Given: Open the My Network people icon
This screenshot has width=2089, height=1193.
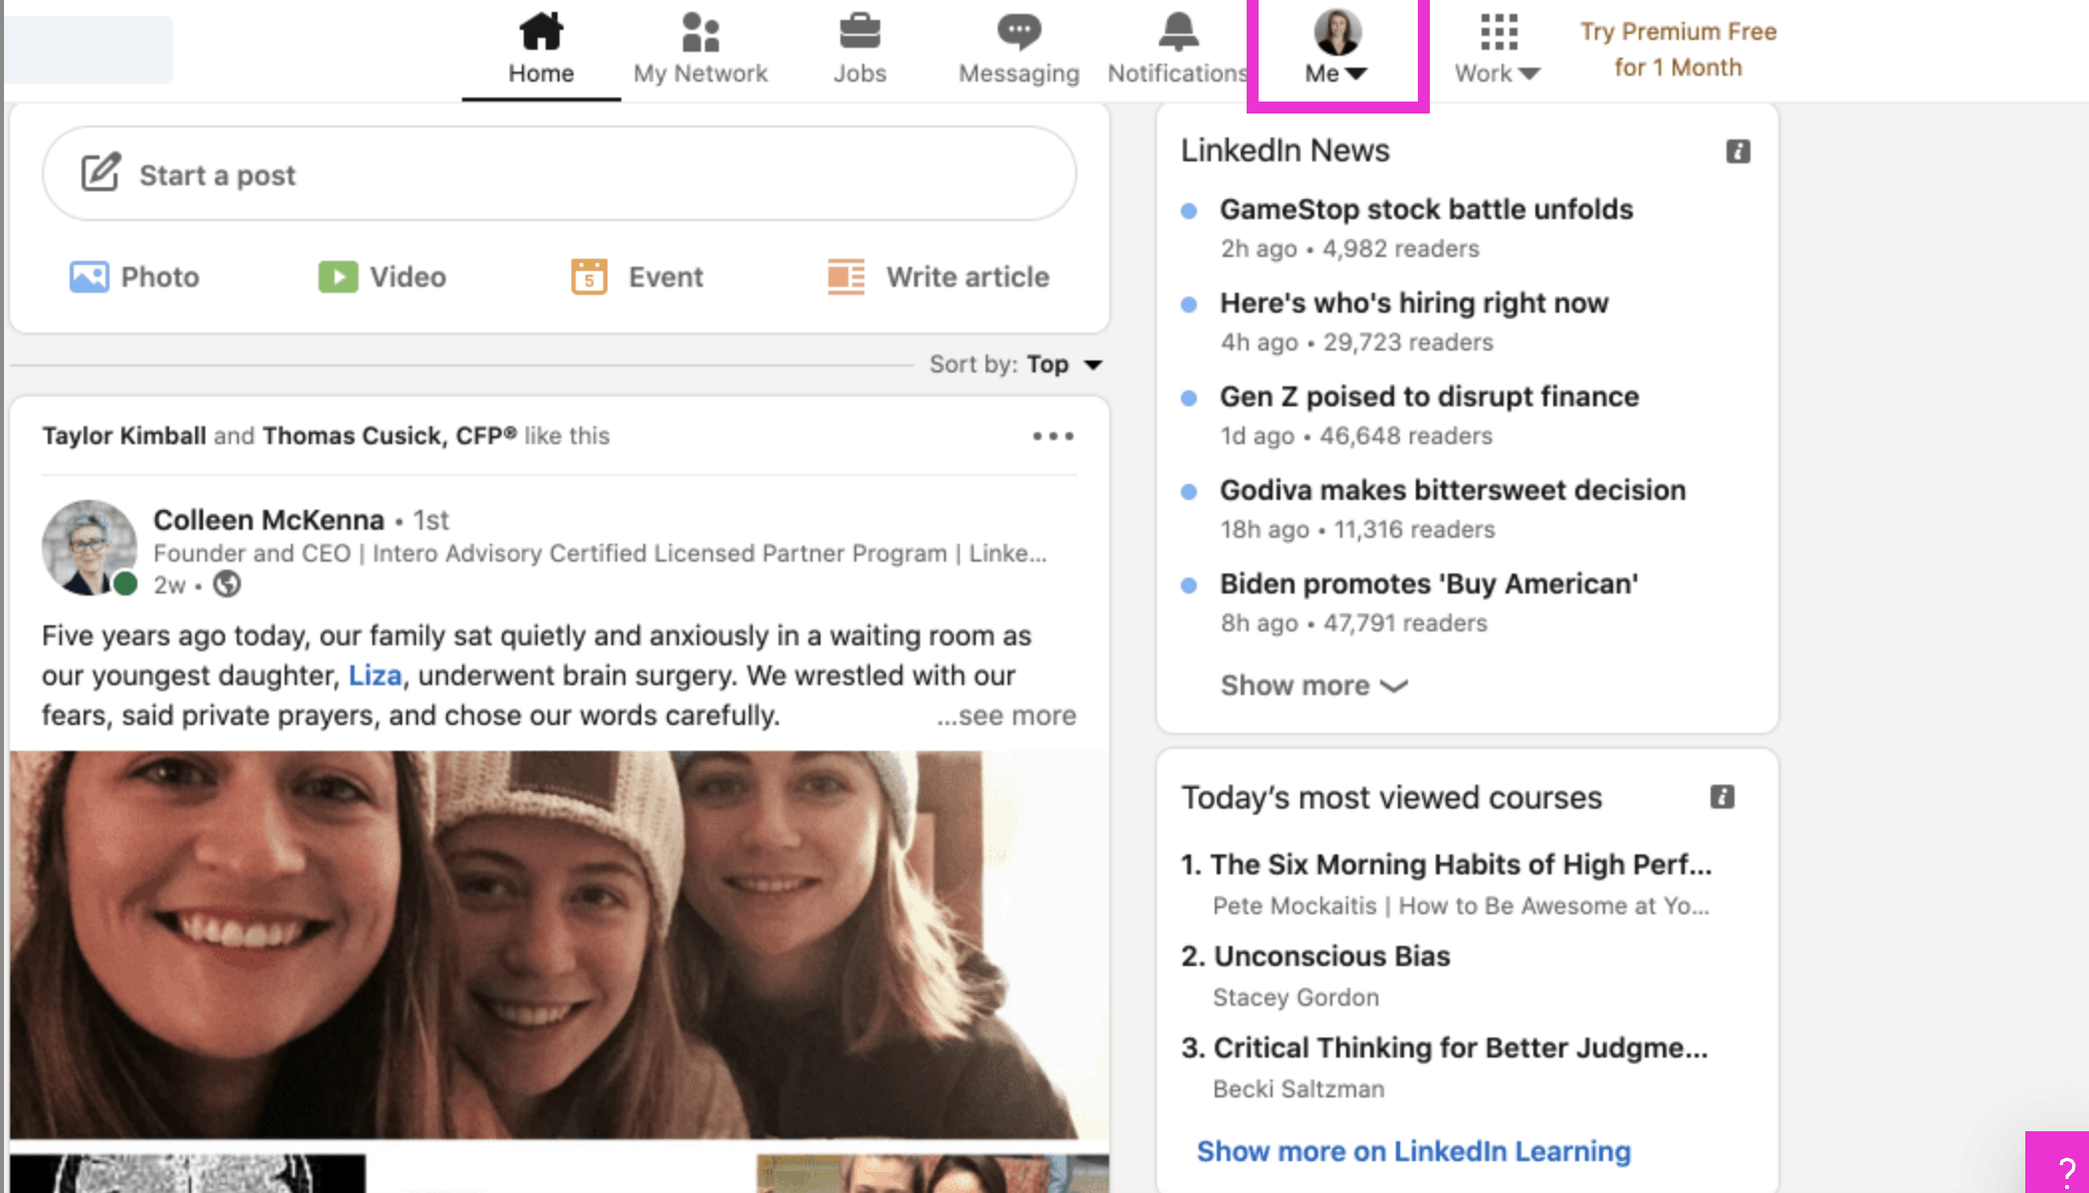Looking at the screenshot, I should pos(700,31).
